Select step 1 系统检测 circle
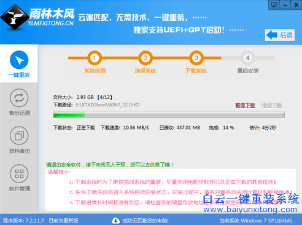 point(95,58)
